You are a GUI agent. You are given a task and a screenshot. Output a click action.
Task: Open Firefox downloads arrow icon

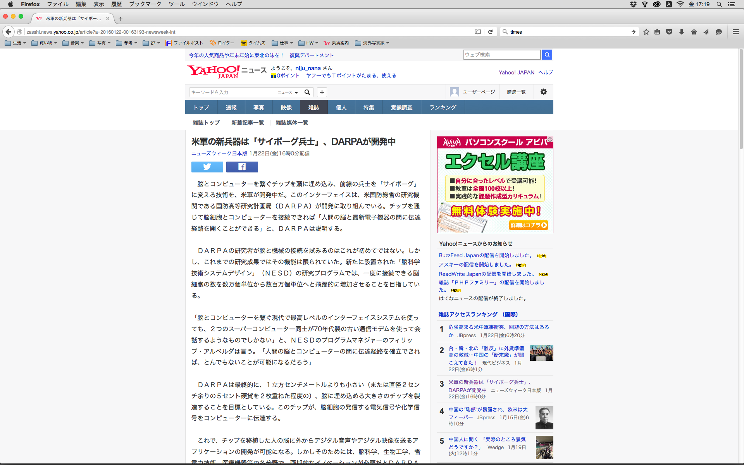(x=681, y=32)
